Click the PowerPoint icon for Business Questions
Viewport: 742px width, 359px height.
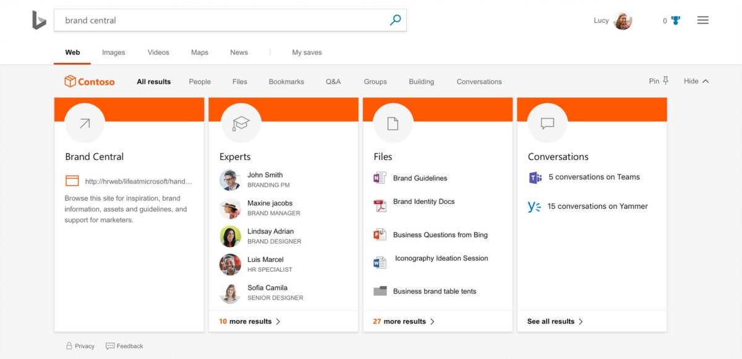click(380, 235)
